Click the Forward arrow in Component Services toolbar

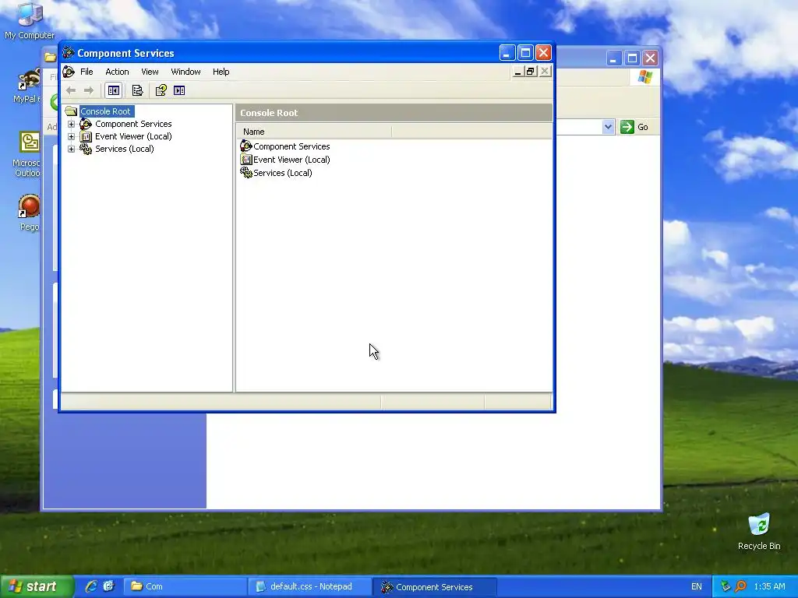click(x=89, y=90)
